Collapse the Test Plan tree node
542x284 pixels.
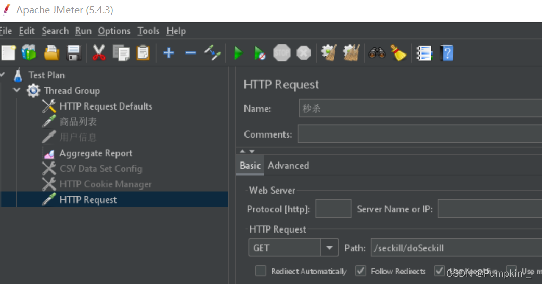3,75
